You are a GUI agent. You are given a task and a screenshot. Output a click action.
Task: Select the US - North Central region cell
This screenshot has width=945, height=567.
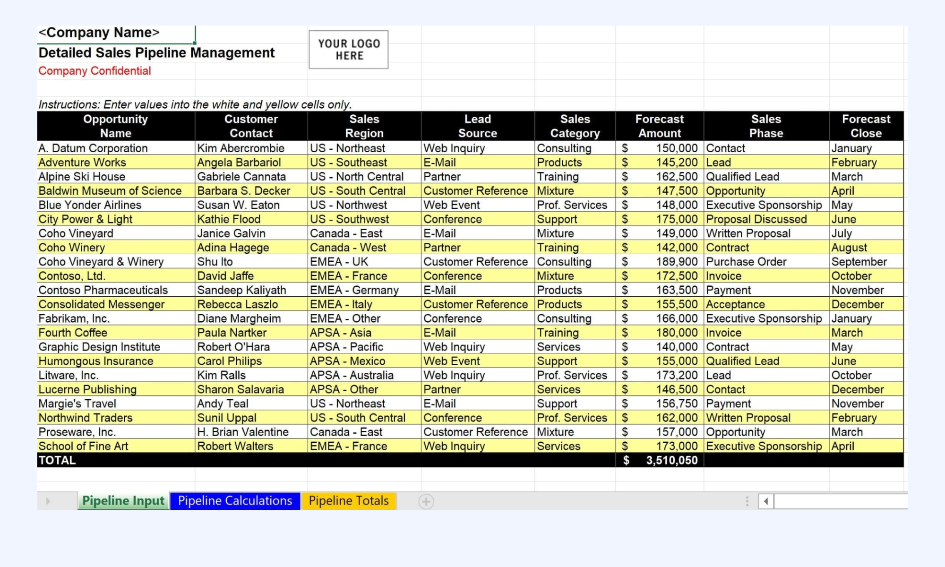coord(364,176)
